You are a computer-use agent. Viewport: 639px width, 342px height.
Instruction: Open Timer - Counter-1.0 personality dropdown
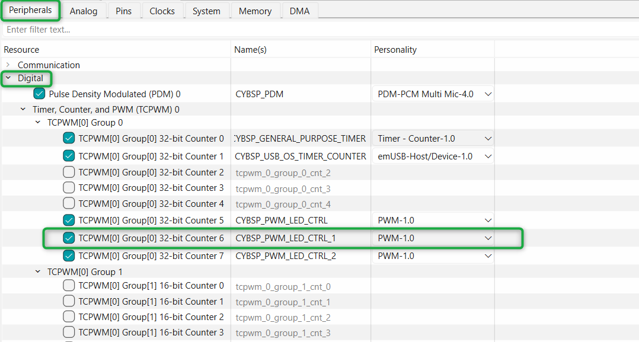(488, 138)
